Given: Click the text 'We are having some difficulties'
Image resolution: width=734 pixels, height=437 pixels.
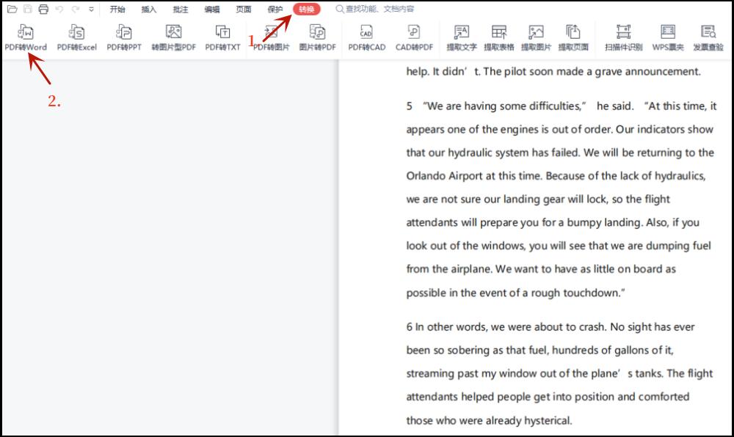Looking at the screenshot, I should click(504, 106).
